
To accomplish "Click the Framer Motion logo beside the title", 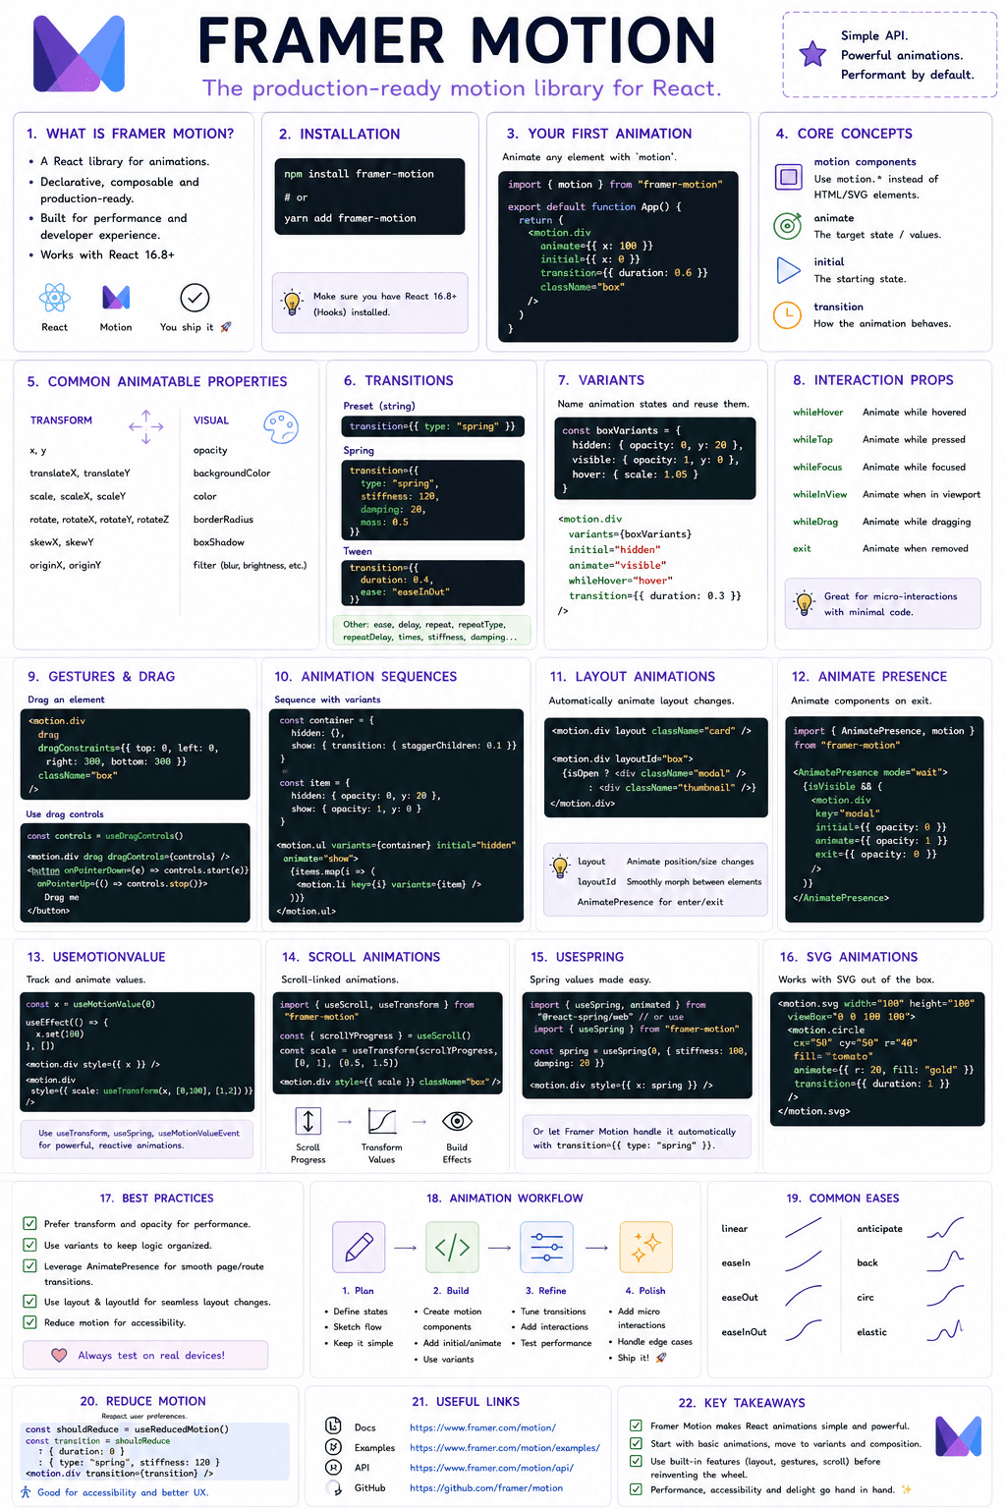I will 80,53.
